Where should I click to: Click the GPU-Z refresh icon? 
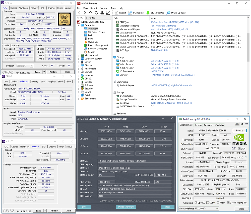(x=242, y=124)
